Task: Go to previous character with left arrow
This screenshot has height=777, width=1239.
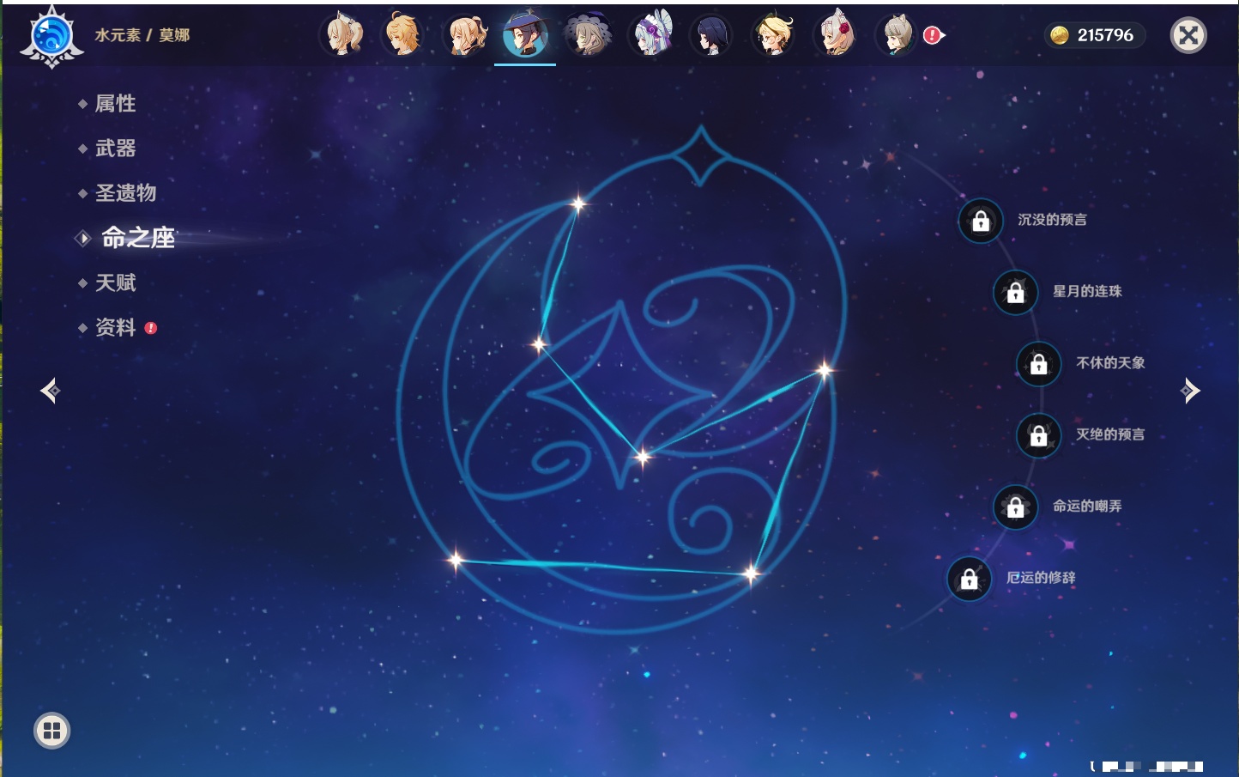Action: 50,391
